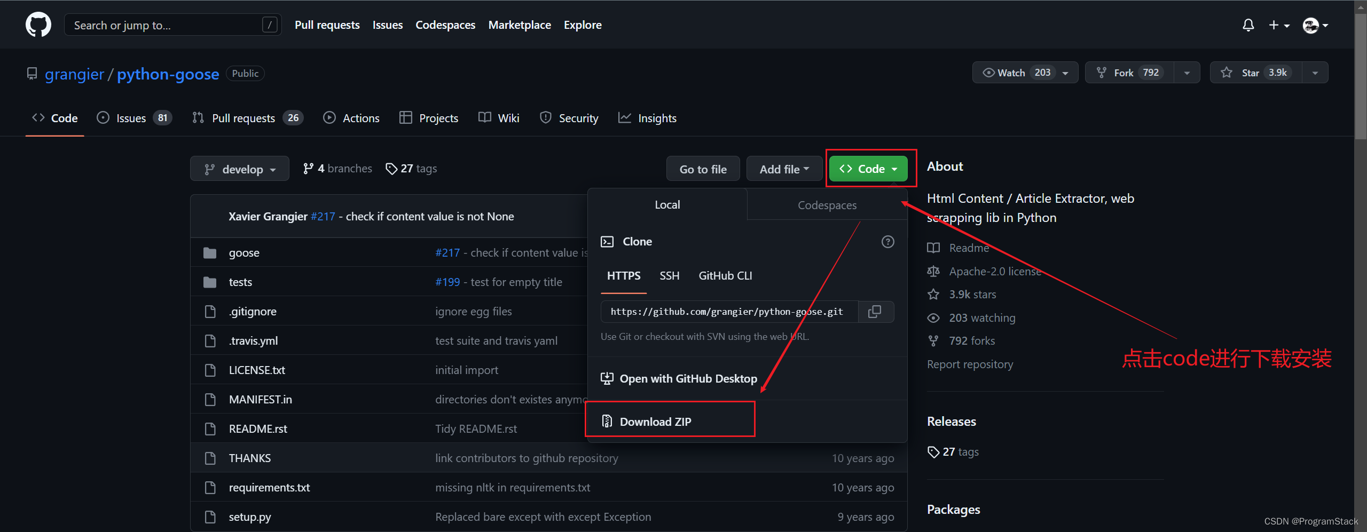Select the Codespaces tab in Code popup

(827, 205)
